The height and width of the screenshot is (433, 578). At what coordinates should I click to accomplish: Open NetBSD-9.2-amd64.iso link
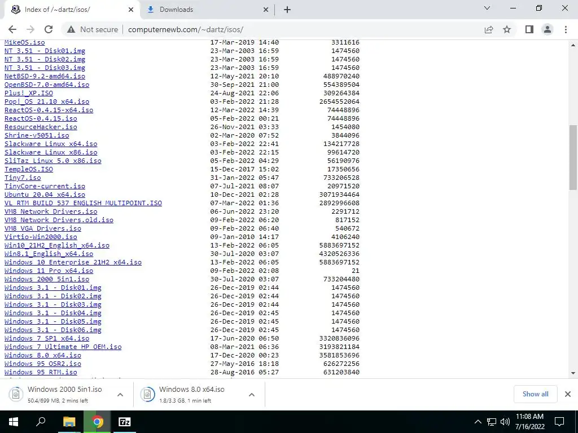45,76
